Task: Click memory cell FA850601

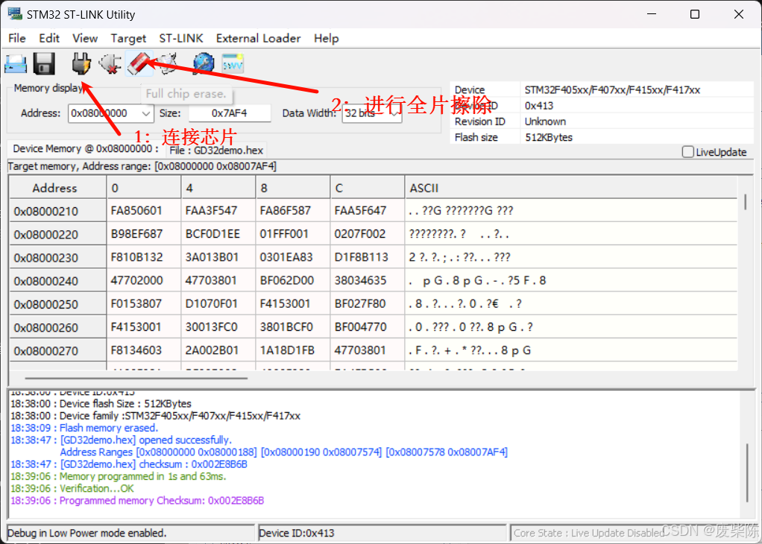Action: 144,210
